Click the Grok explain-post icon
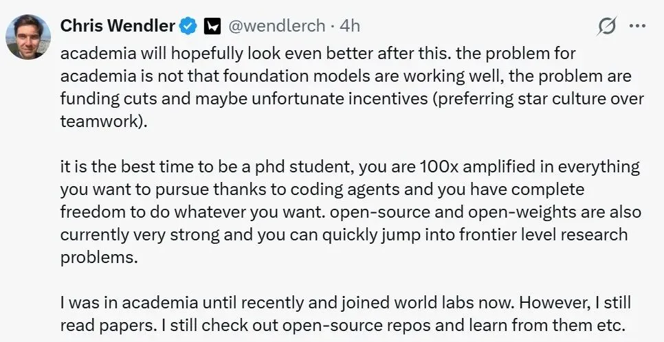Image resolution: width=664 pixels, height=342 pixels. point(606,26)
